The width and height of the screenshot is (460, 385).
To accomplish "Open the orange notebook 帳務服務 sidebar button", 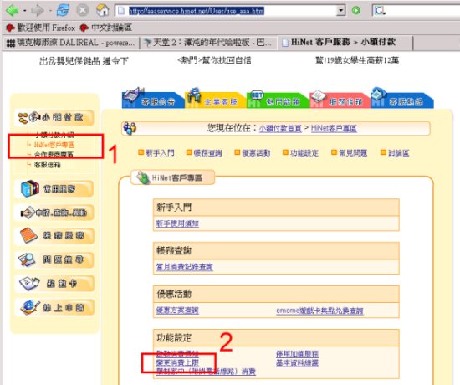I will 54,236.
